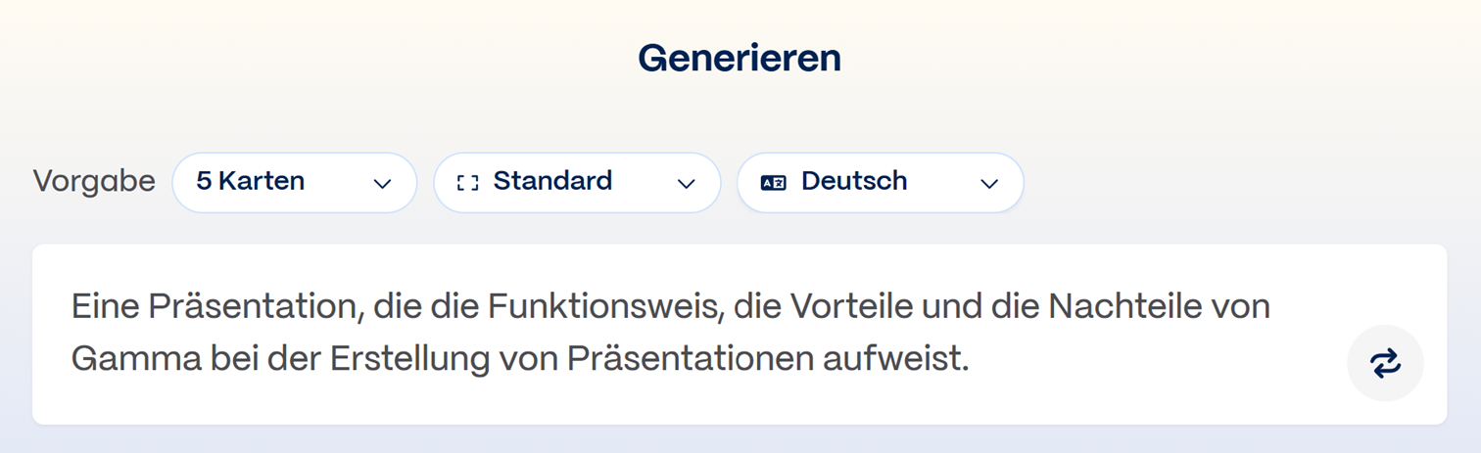
Task: Click the Vorgabe label
Action: pyautogui.click(x=94, y=182)
